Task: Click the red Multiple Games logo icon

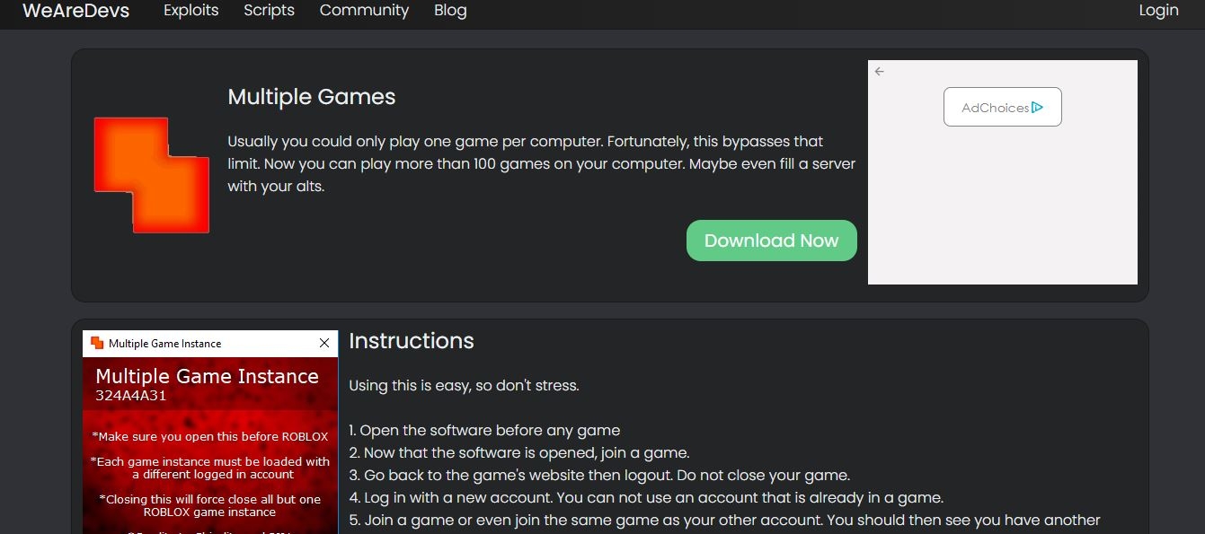Action: (151, 175)
